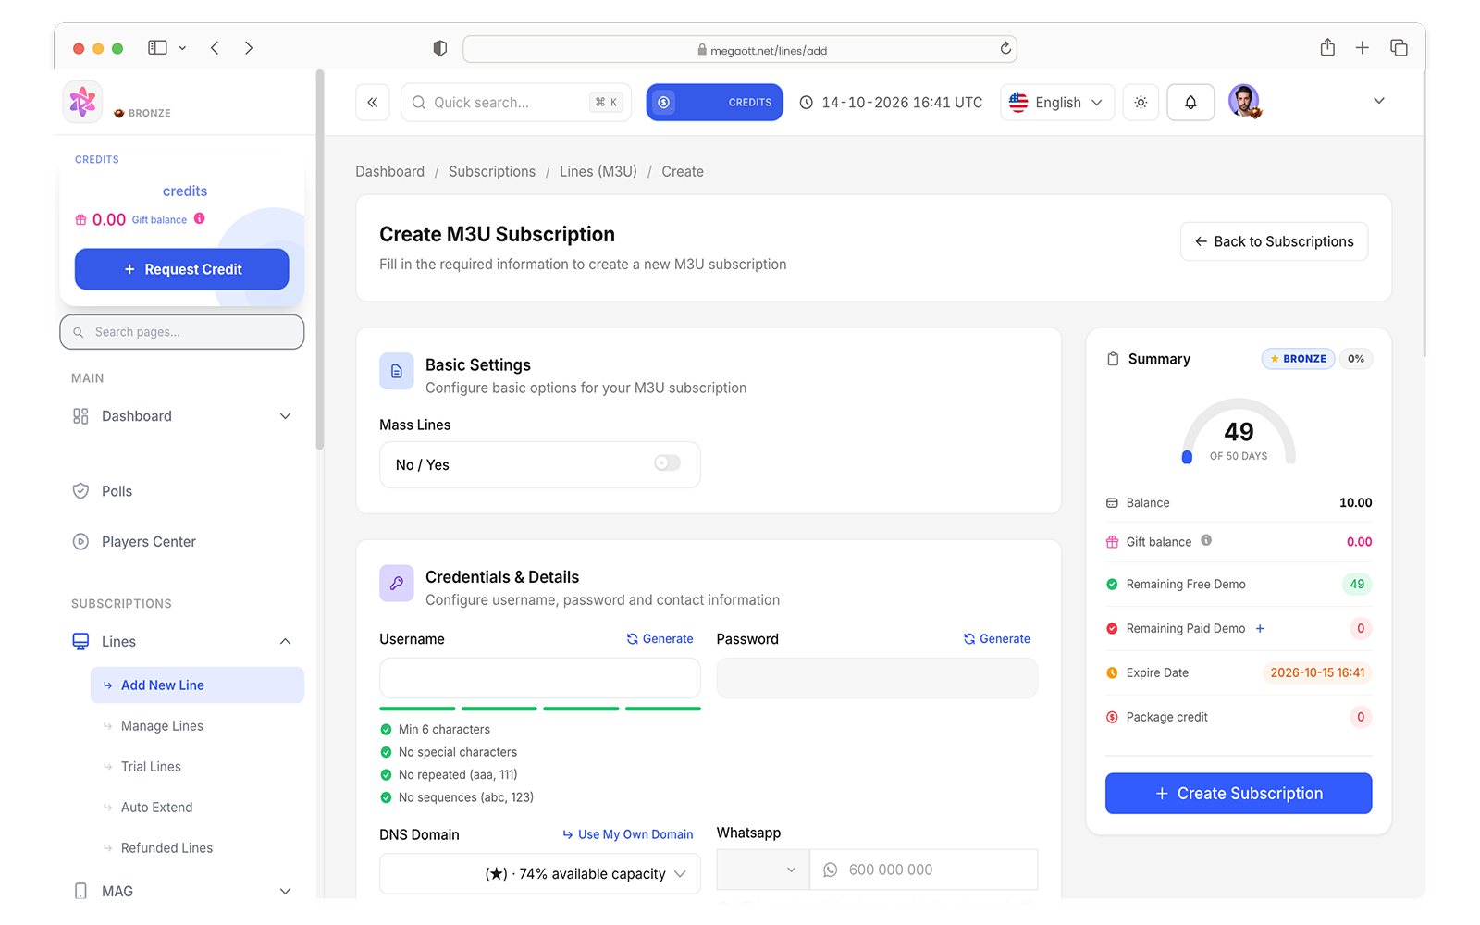The image size is (1480, 925).
Task: Click the app logo in the sidebar
Action: (82, 102)
